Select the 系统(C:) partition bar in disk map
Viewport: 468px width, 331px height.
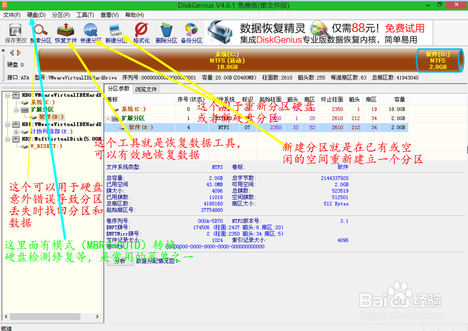(x=227, y=60)
